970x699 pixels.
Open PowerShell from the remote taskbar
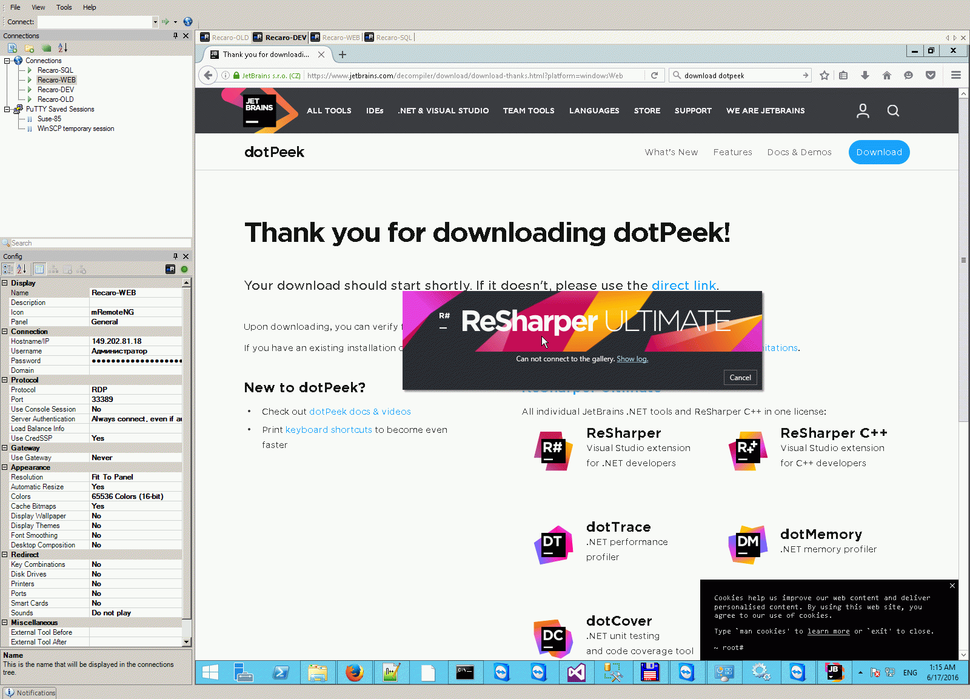281,672
